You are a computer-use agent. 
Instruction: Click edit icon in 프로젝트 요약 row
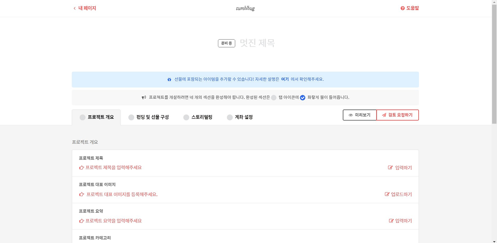(x=391, y=220)
